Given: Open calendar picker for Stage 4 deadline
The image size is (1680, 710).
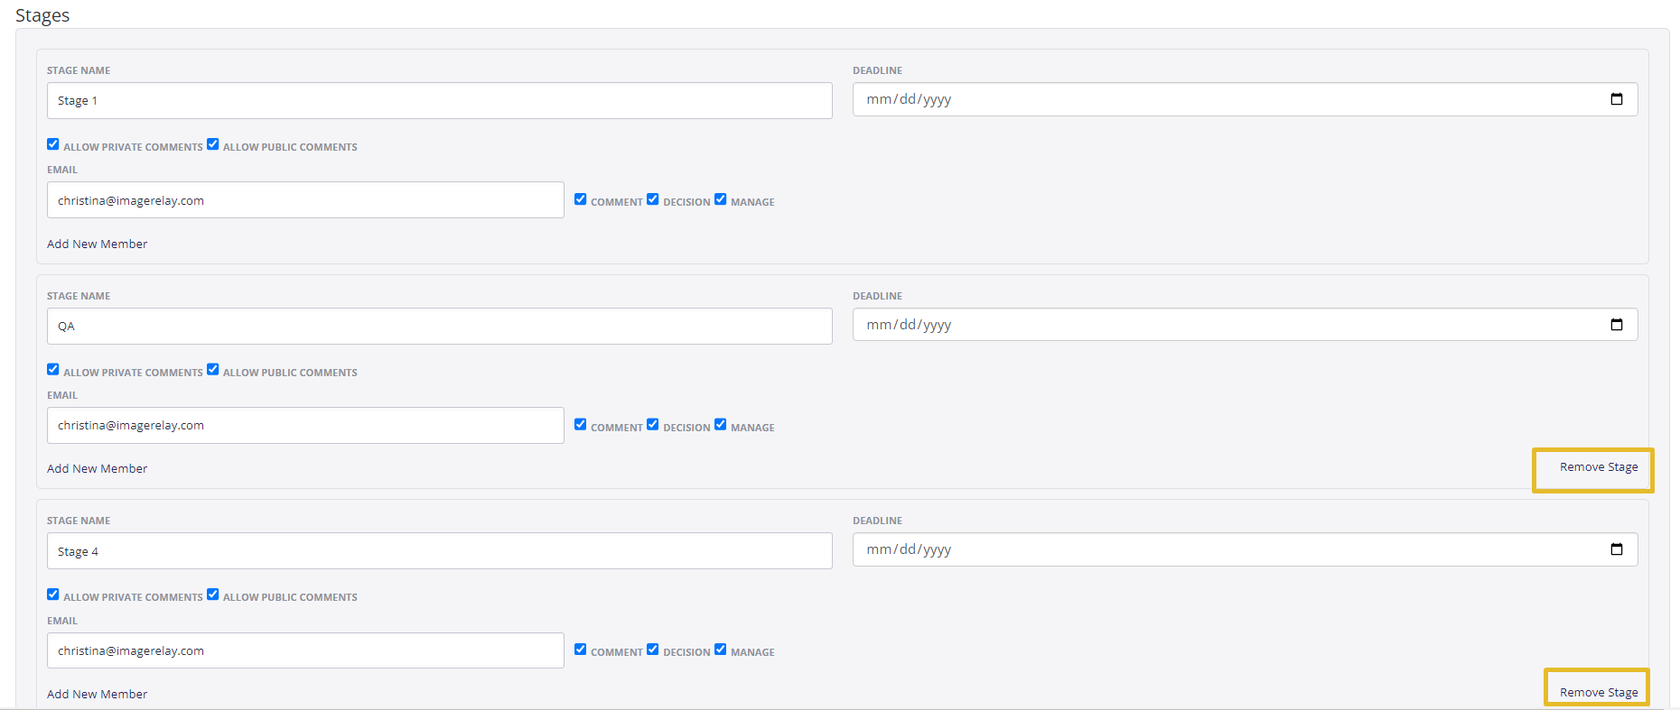Looking at the screenshot, I should (1617, 549).
